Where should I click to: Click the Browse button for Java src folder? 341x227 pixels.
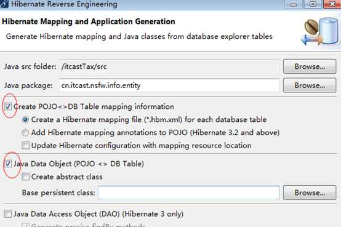pyautogui.click(x=310, y=66)
